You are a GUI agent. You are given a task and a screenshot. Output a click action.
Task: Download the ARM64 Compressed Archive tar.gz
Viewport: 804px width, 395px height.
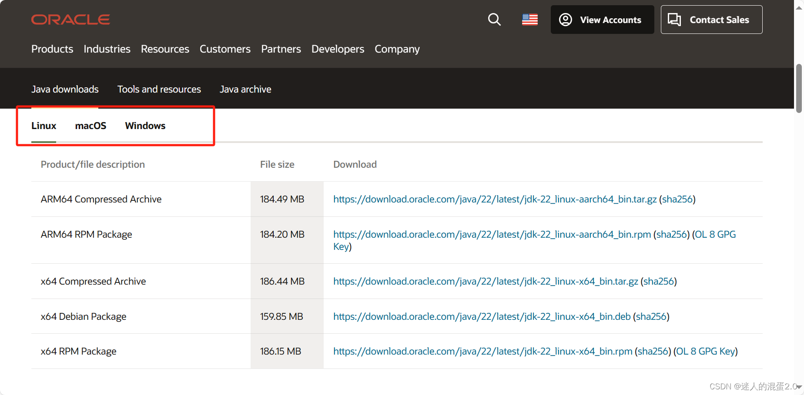pos(495,199)
